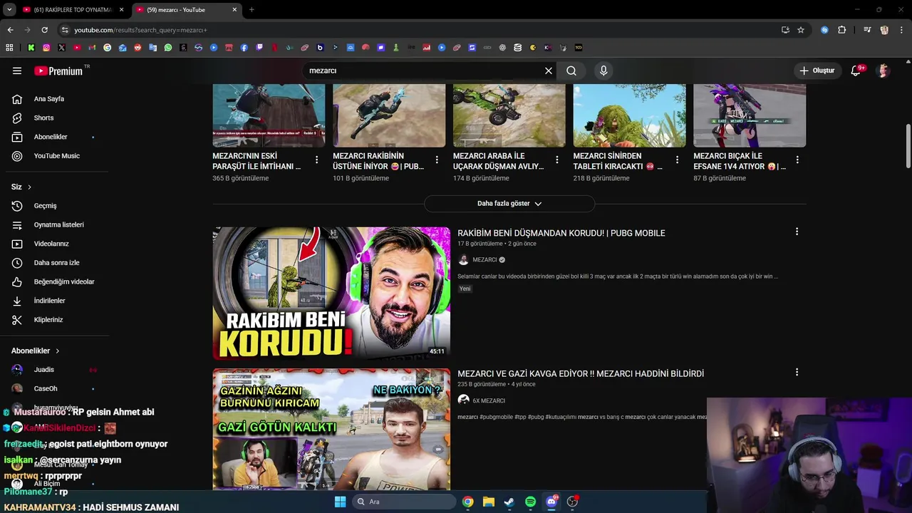Viewport: 912px width, 513px height.
Task: Click the mezarcı search input field
Action: (424, 71)
